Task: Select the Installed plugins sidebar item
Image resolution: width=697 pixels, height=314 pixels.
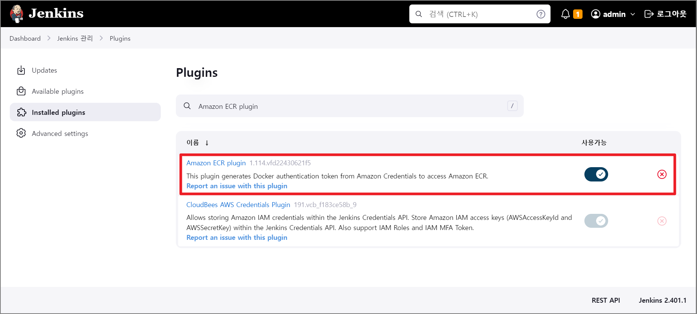Action: coord(85,112)
